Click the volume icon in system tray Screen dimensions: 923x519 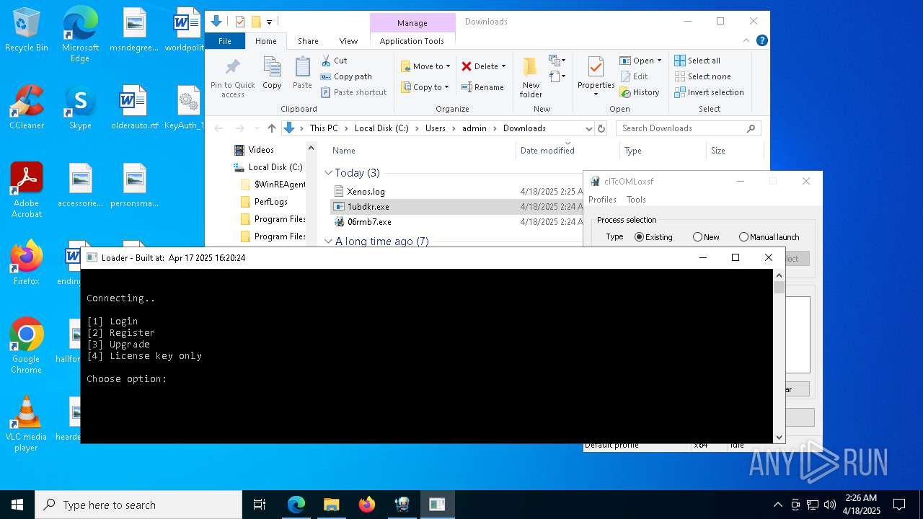(830, 505)
